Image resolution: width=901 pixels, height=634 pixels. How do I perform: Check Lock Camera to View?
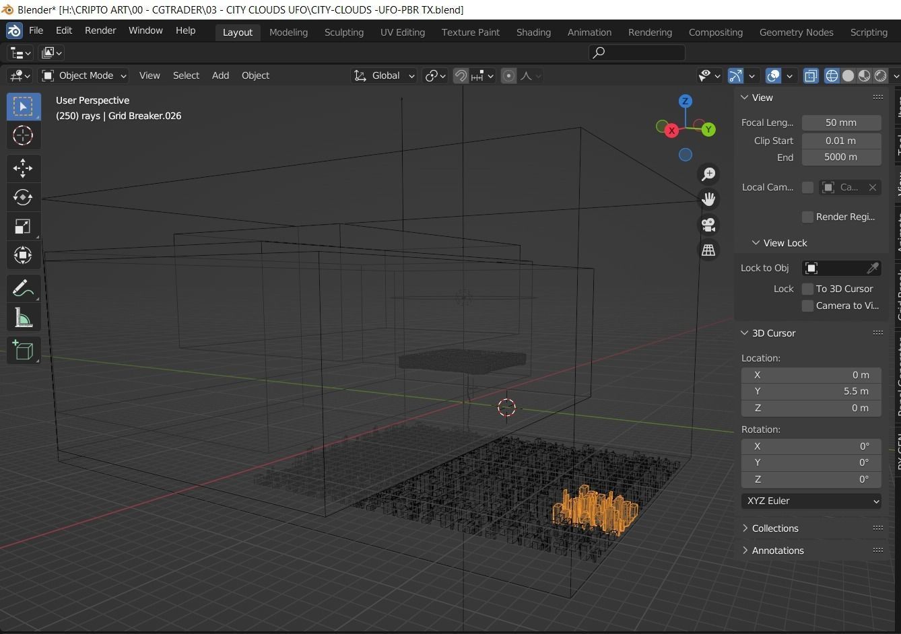pos(807,306)
